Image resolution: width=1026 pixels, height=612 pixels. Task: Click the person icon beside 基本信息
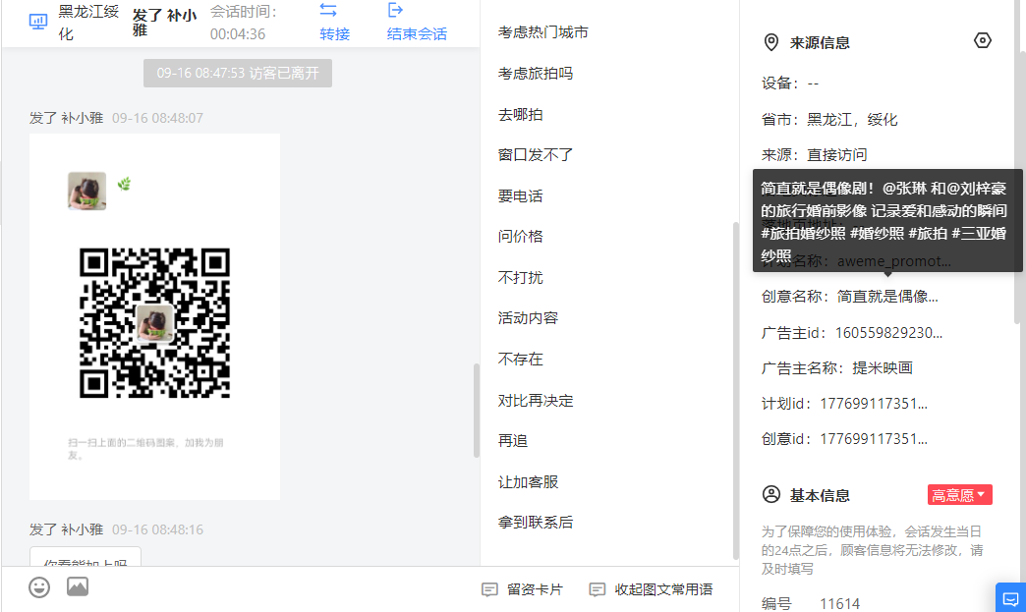(x=771, y=494)
